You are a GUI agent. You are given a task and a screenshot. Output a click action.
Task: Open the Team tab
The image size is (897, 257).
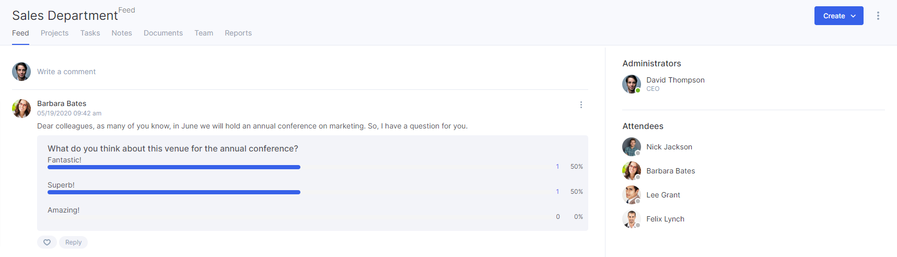click(x=204, y=33)
